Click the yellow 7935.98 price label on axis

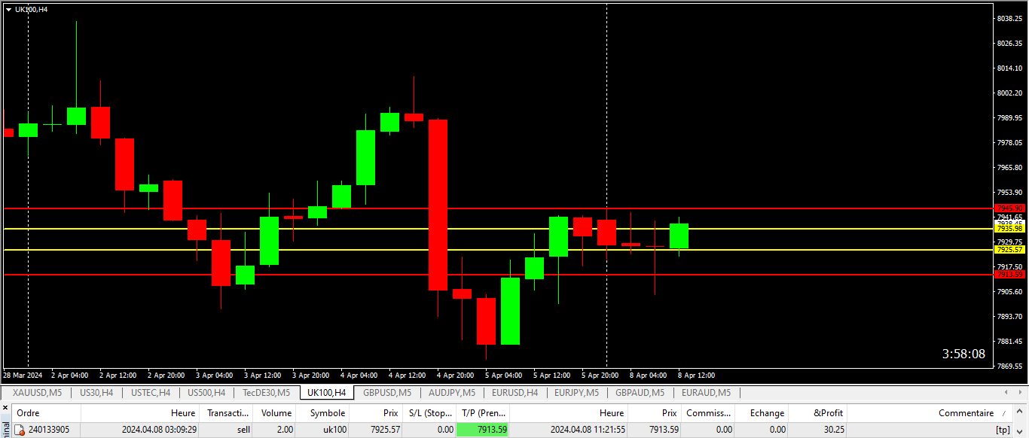click(x=1009, y=228)
